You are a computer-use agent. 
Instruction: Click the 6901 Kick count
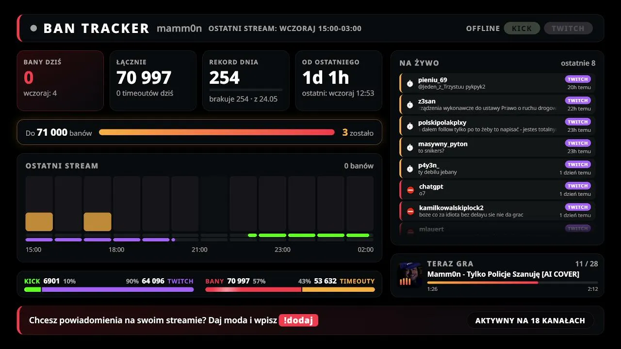[51, 281]
